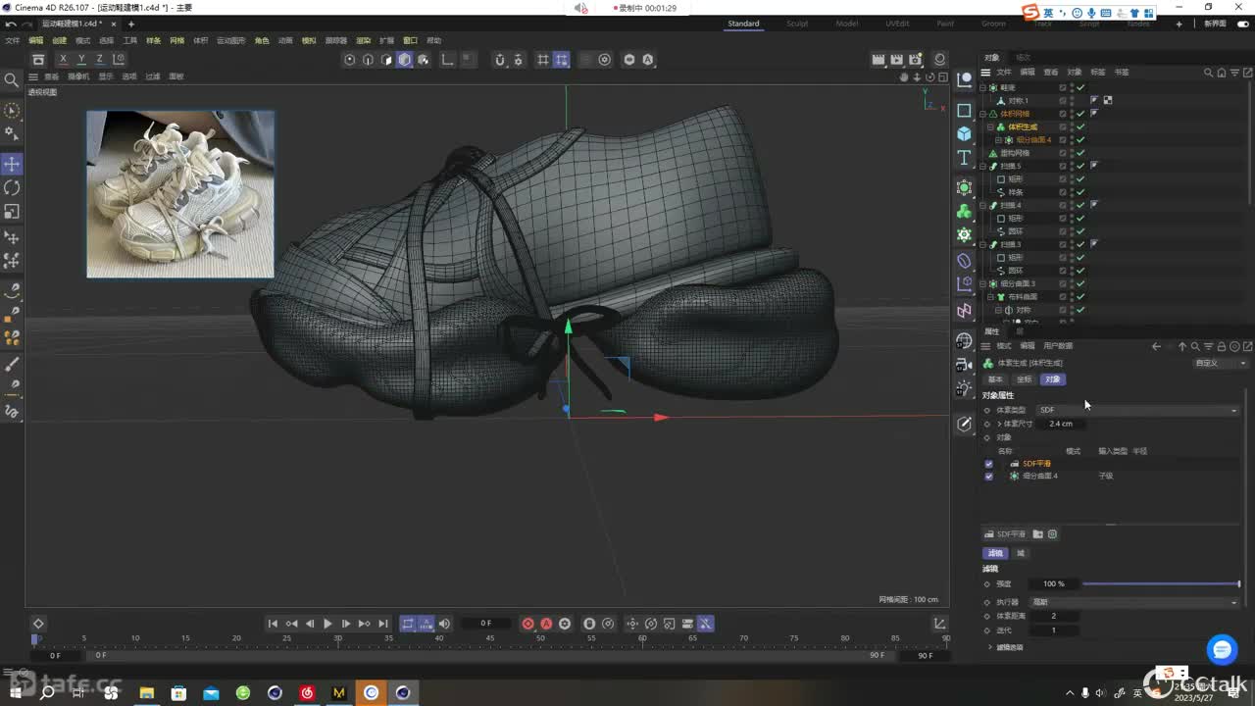The height and width of the screenshot is (706, 1255).
Task: Expand the 体素尺寸 disclosure arrow
Action: coord(999,424)
